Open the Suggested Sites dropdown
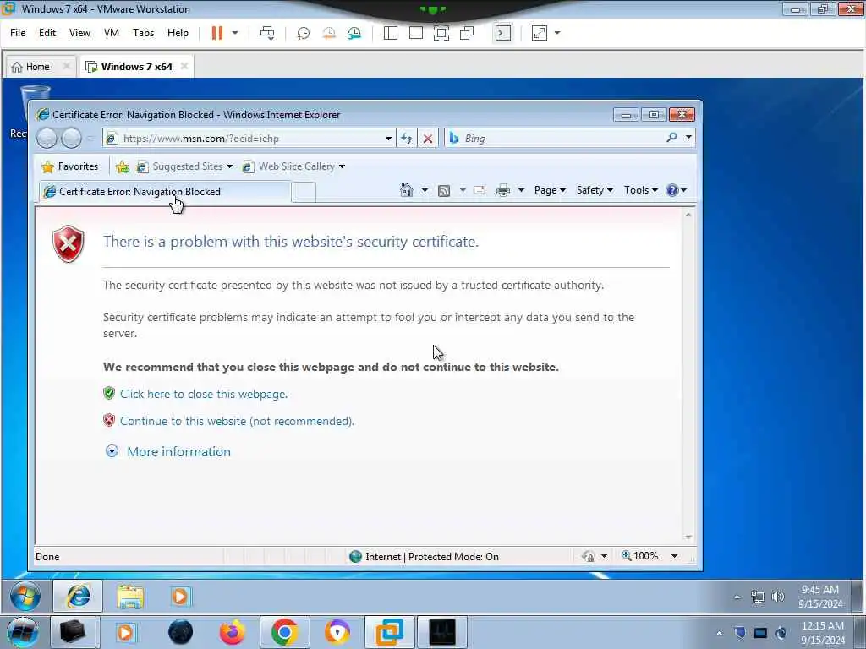 184,166
